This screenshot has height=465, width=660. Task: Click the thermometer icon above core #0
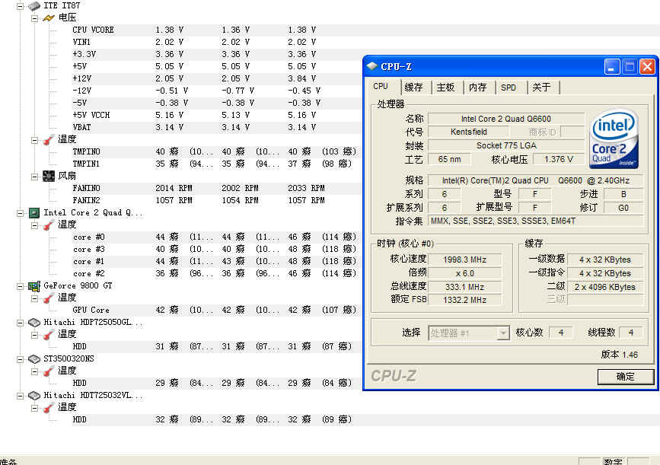tap(49, 225)
